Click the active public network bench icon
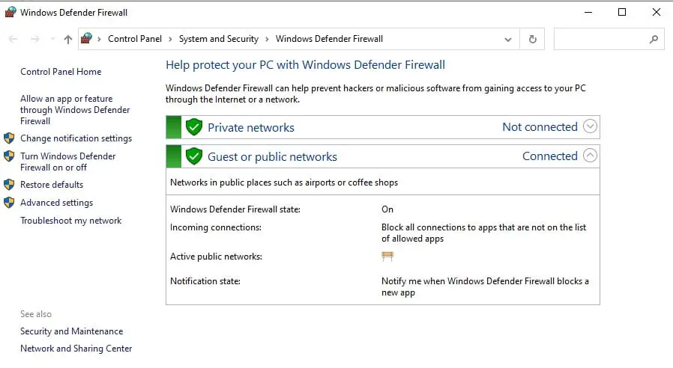 [387, 257]
